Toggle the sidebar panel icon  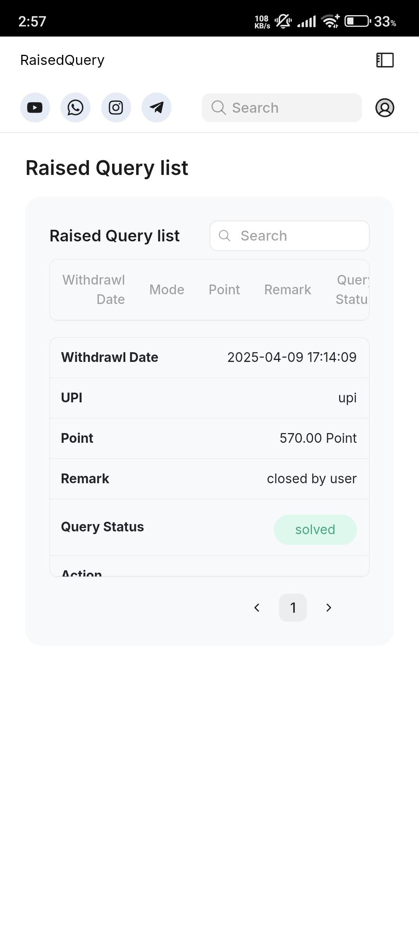click(385, 60)
